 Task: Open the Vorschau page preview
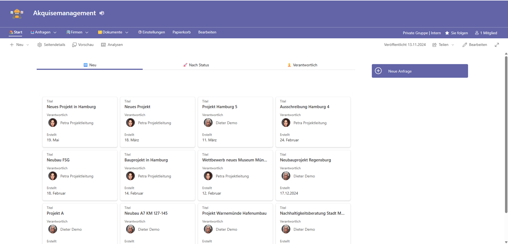(x=83, y=45)
